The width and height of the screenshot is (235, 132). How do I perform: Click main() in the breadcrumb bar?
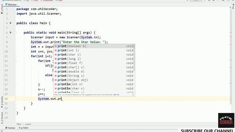(28, 124)
